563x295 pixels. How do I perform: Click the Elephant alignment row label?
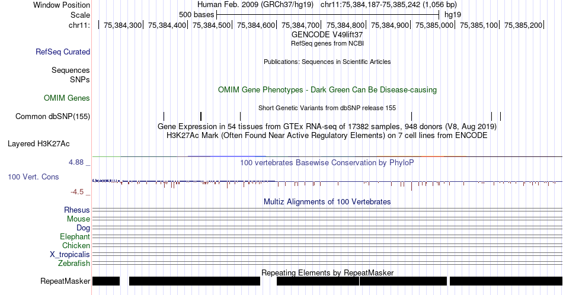point(75,236)
